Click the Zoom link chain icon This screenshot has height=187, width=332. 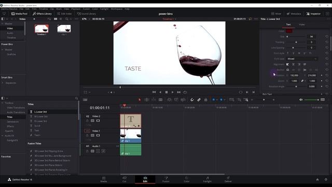[x=302, y=81]
